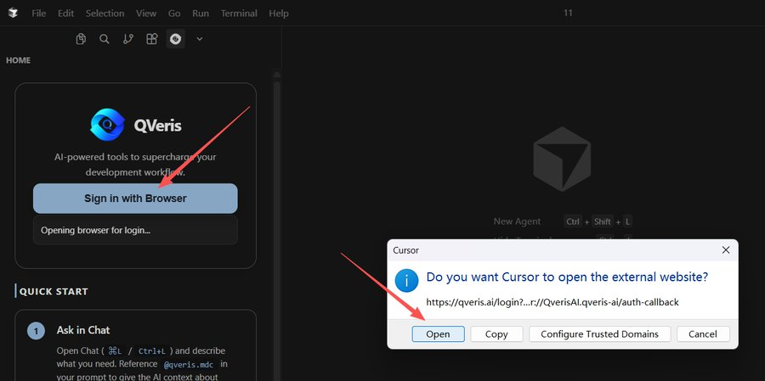The image size is (765, 381).
Task: Click the step 1 number badge
Action: click(36, 331)
